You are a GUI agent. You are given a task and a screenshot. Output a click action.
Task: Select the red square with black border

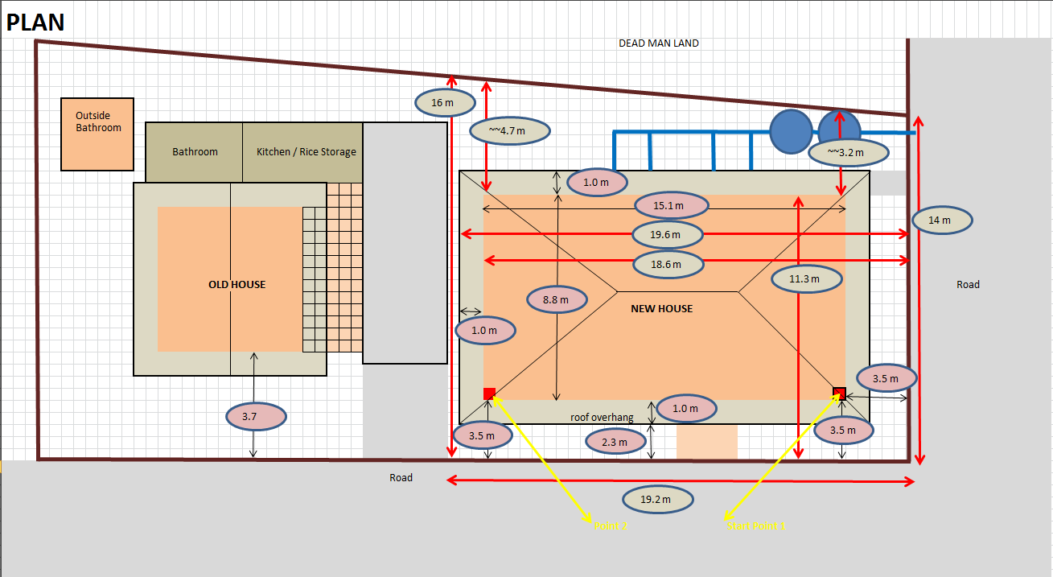tap(839, 394)
